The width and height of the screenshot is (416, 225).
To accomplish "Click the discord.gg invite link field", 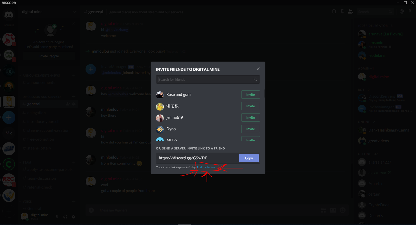I will coord(198,158).
